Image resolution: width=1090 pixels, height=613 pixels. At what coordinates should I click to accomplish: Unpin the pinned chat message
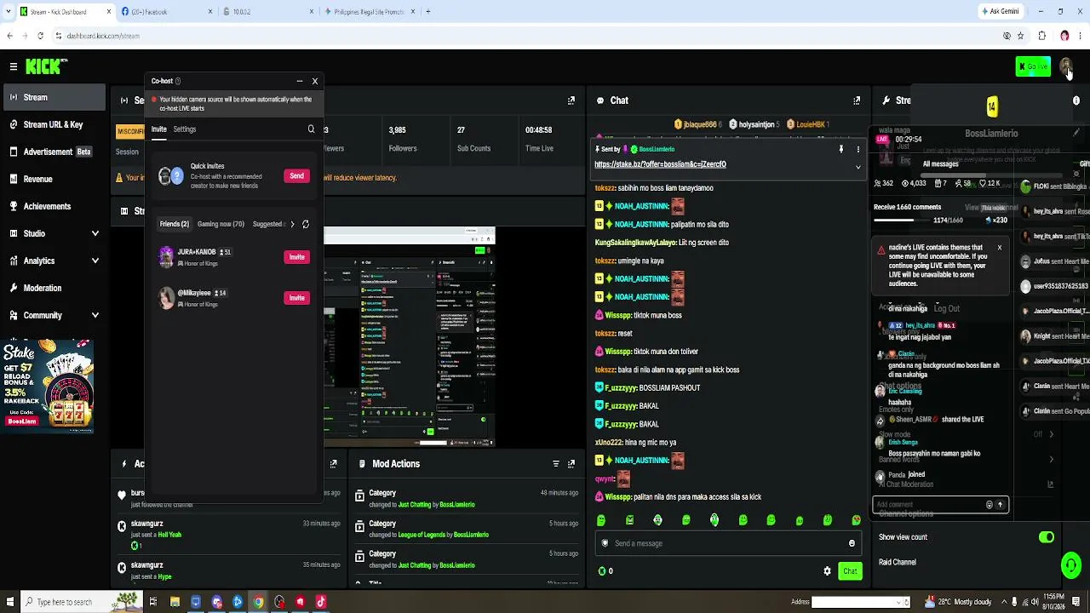point(841,149)
